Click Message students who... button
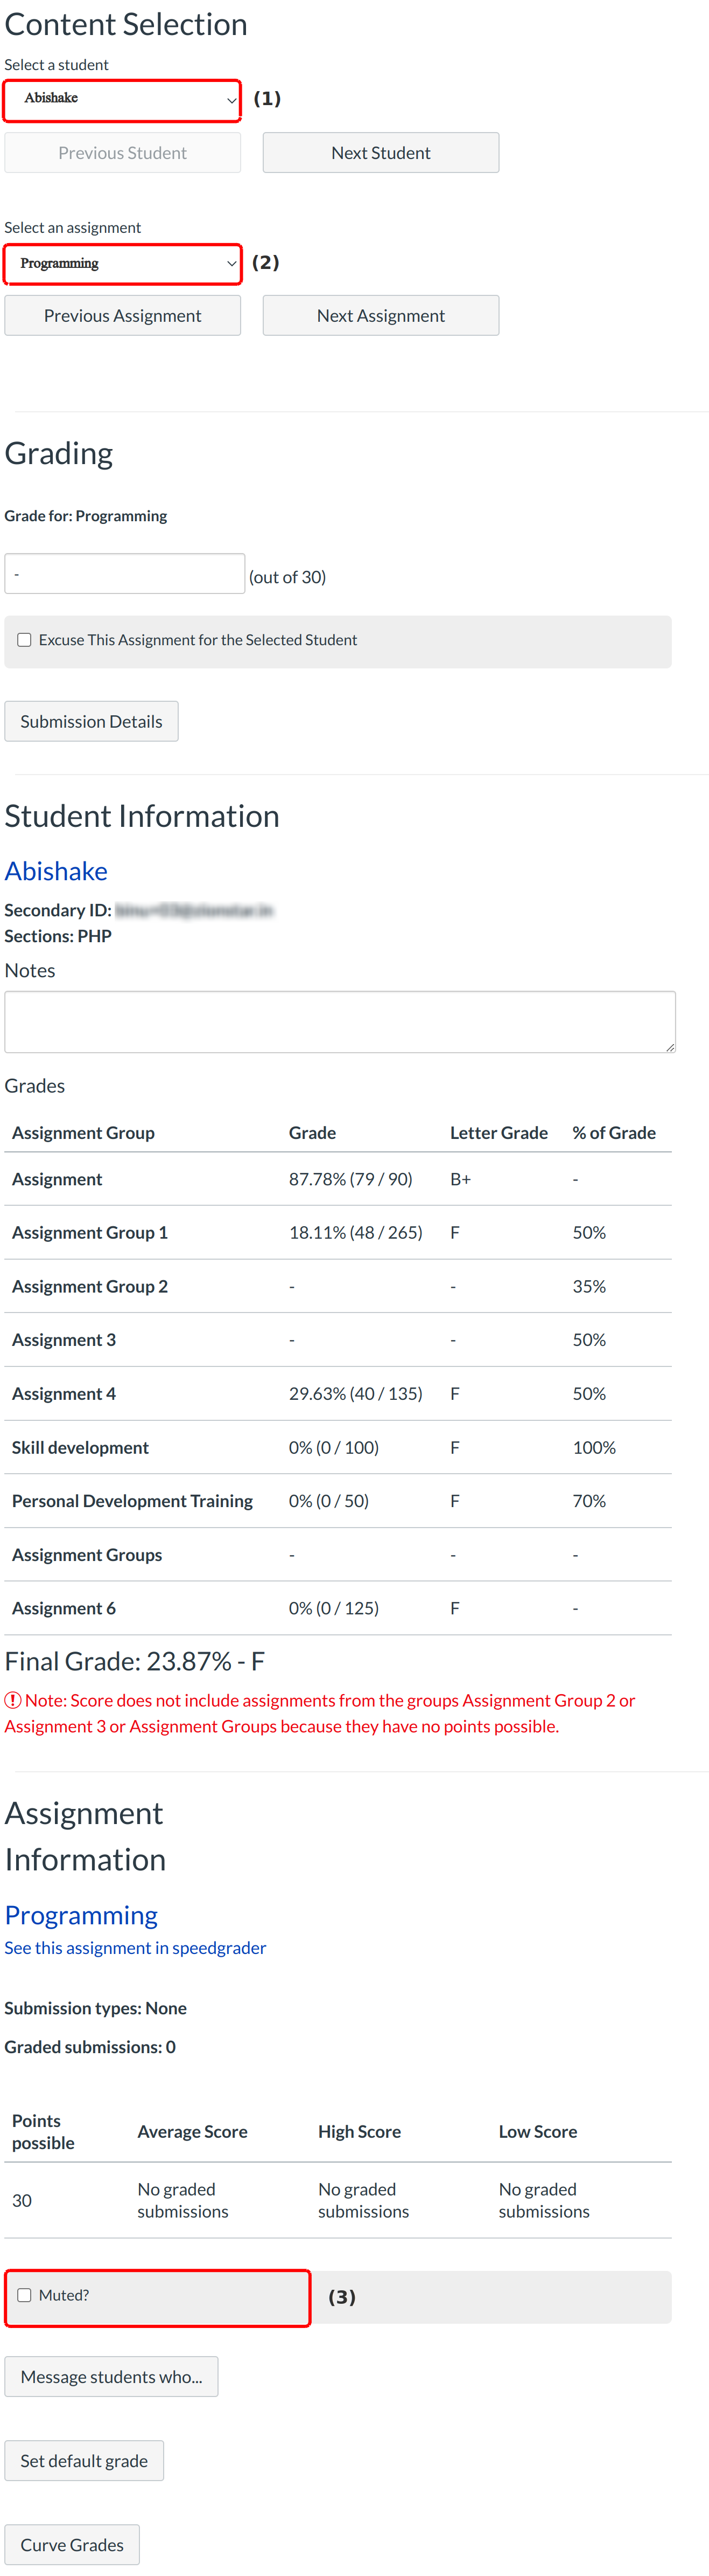The image size is (709, 2576). pos(111,2377)
